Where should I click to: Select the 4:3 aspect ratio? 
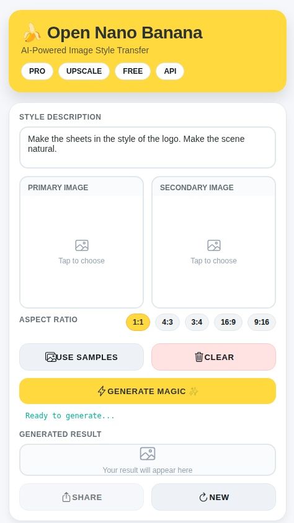pos(167,322)
